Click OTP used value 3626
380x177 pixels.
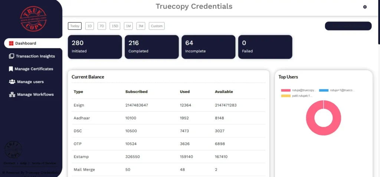184,144
